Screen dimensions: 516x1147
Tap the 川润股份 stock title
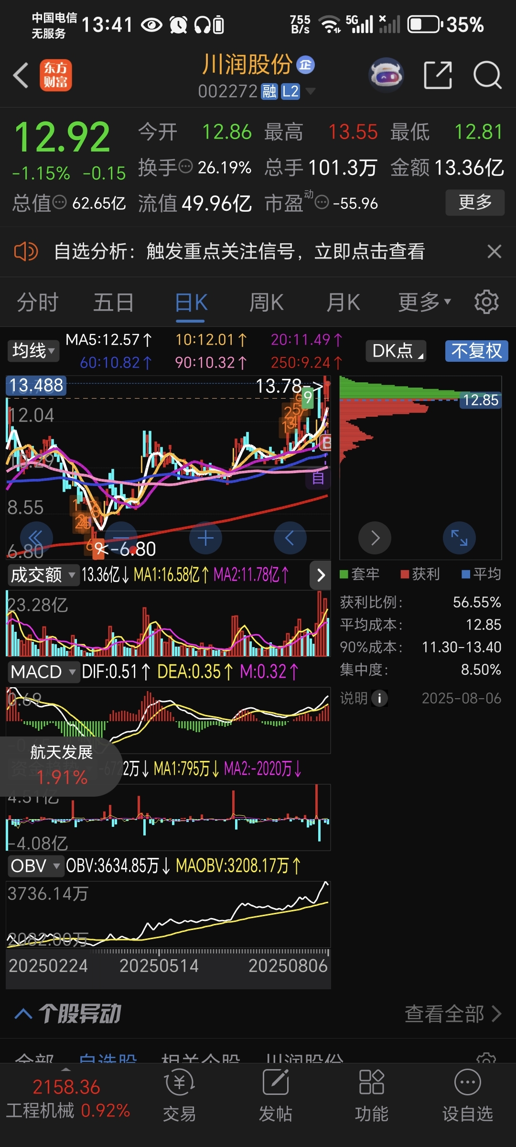[x=247, y=64]
